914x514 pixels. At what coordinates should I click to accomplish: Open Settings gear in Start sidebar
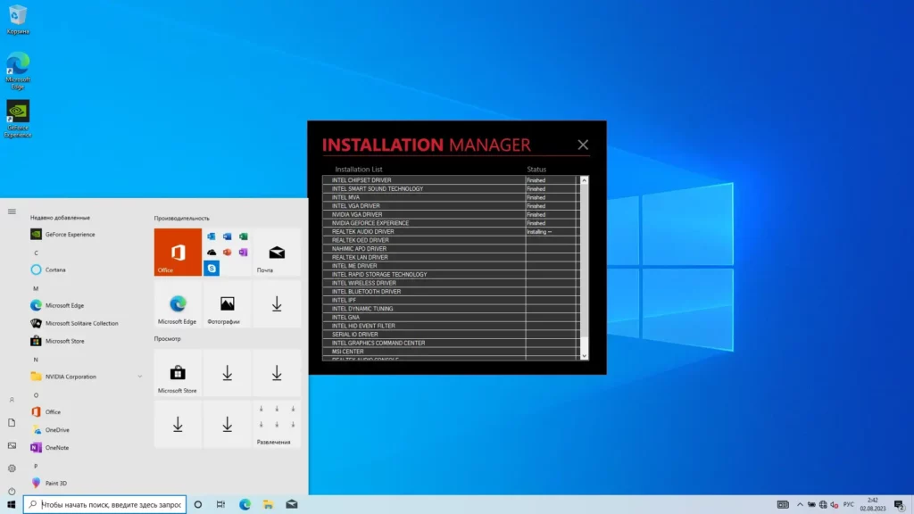point(12,468)
